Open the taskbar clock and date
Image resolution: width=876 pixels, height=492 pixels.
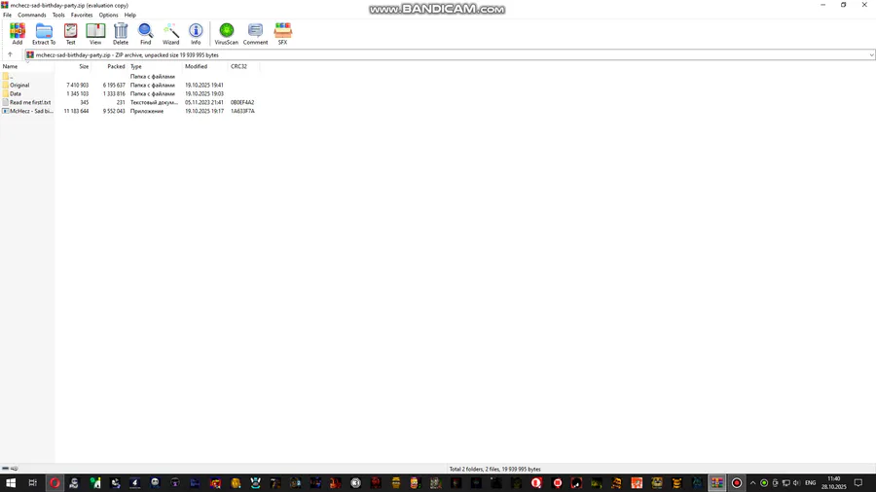(x=833, y=483)
